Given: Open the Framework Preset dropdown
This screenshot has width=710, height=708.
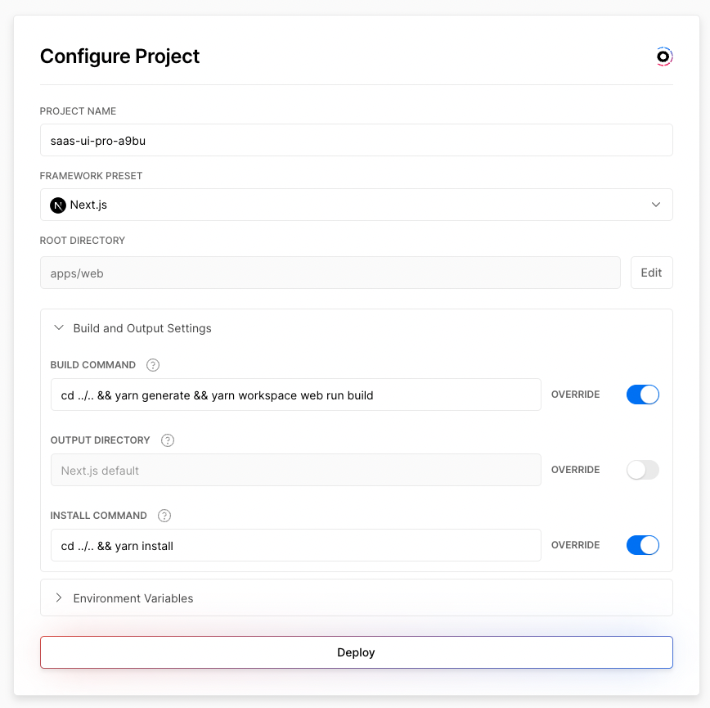Looking at the screenshot, I should click(357, 205).
